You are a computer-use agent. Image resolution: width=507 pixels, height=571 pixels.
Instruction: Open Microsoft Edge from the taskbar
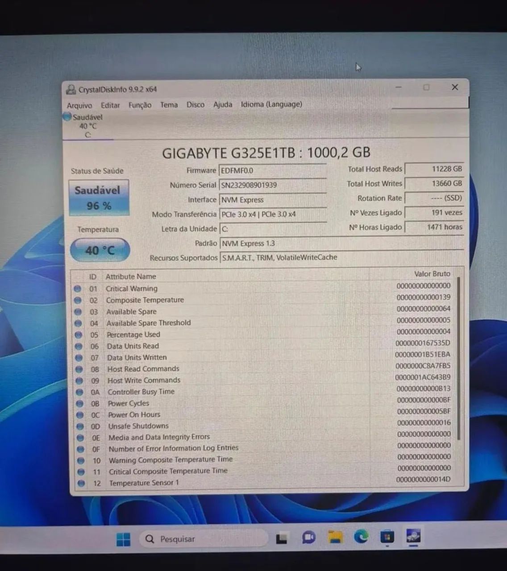tap(361, 537)
